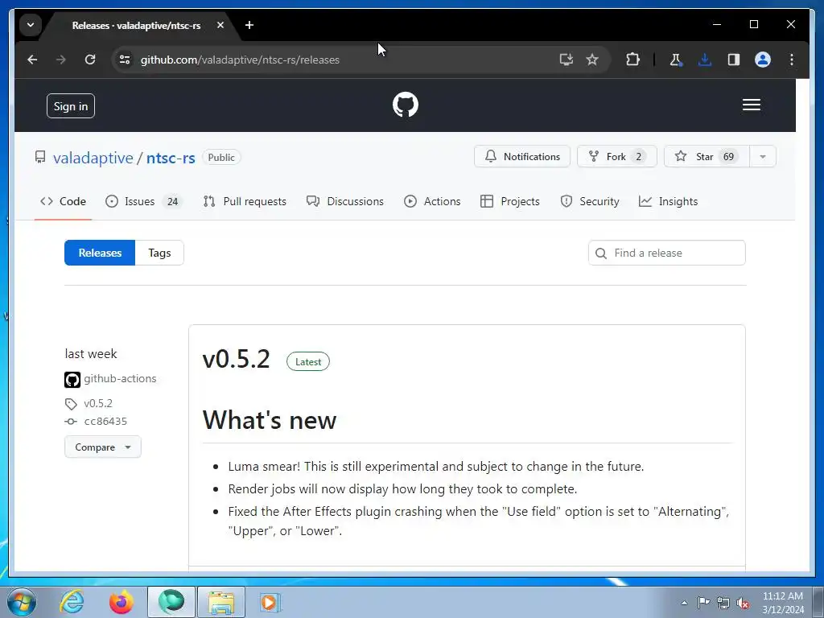This screenshot has height=618, width=824.
Task: Click the browser address bar URL
Action: click(x=240, y=60)
